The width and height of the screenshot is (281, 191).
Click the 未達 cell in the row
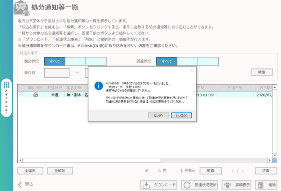click(x=55, y=94)
